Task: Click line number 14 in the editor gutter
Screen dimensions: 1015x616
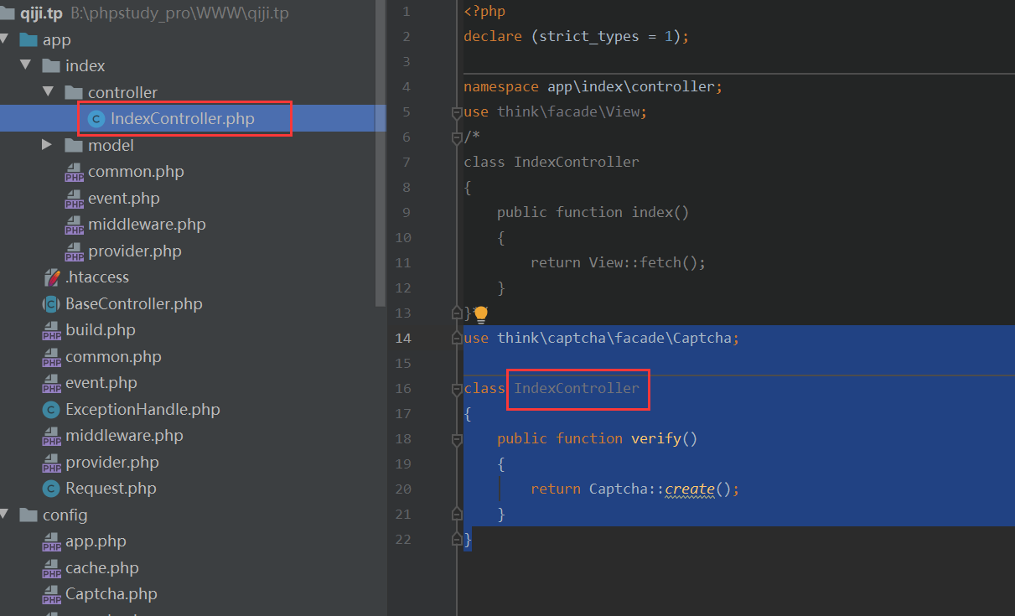Action: [403, 338]
